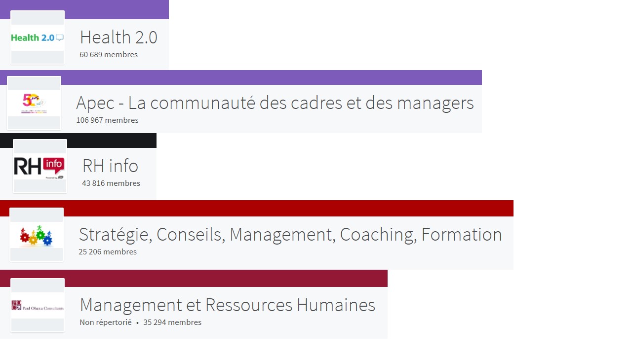Screen dimensions: 632x355
Task: Open Stratégie, Conseils, Management, Coaching, Formation group
Action: click(290, 234)
